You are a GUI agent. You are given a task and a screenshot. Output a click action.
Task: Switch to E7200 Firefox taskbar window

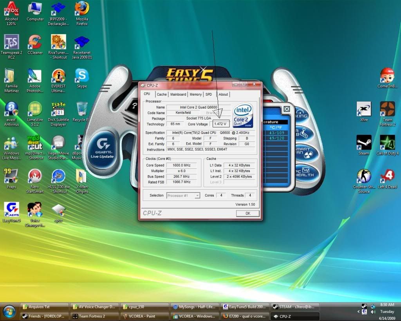point(245,316)
